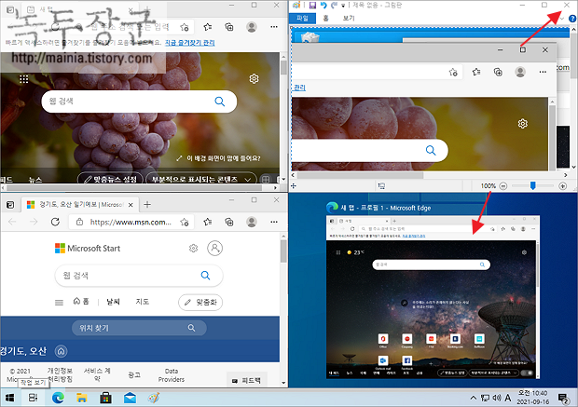Expand the Paint ribbon with the chevron

tap(562, 19)
